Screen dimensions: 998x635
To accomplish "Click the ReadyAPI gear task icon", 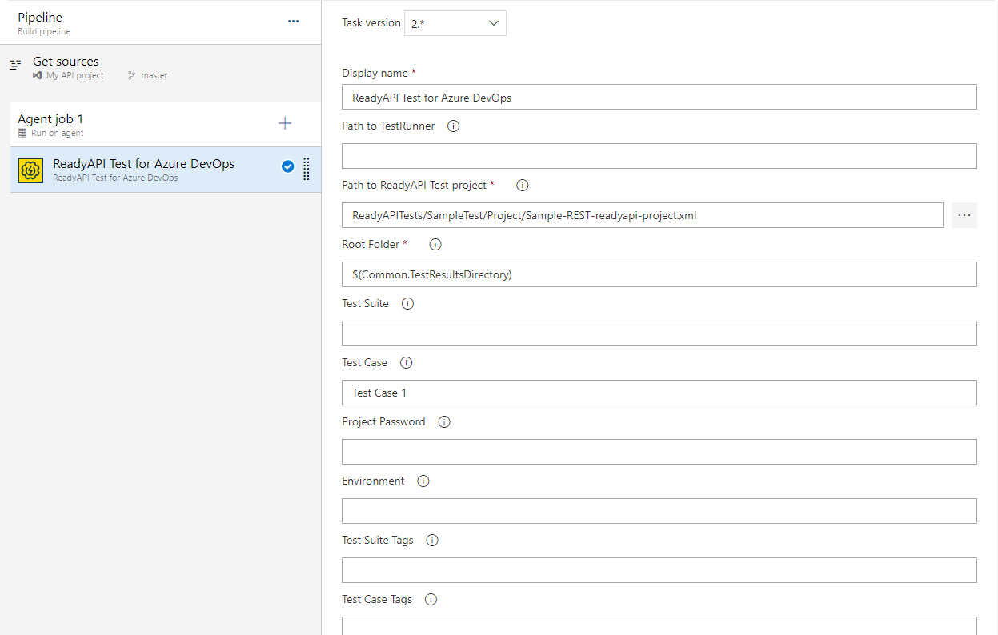I will coord(30,170).
